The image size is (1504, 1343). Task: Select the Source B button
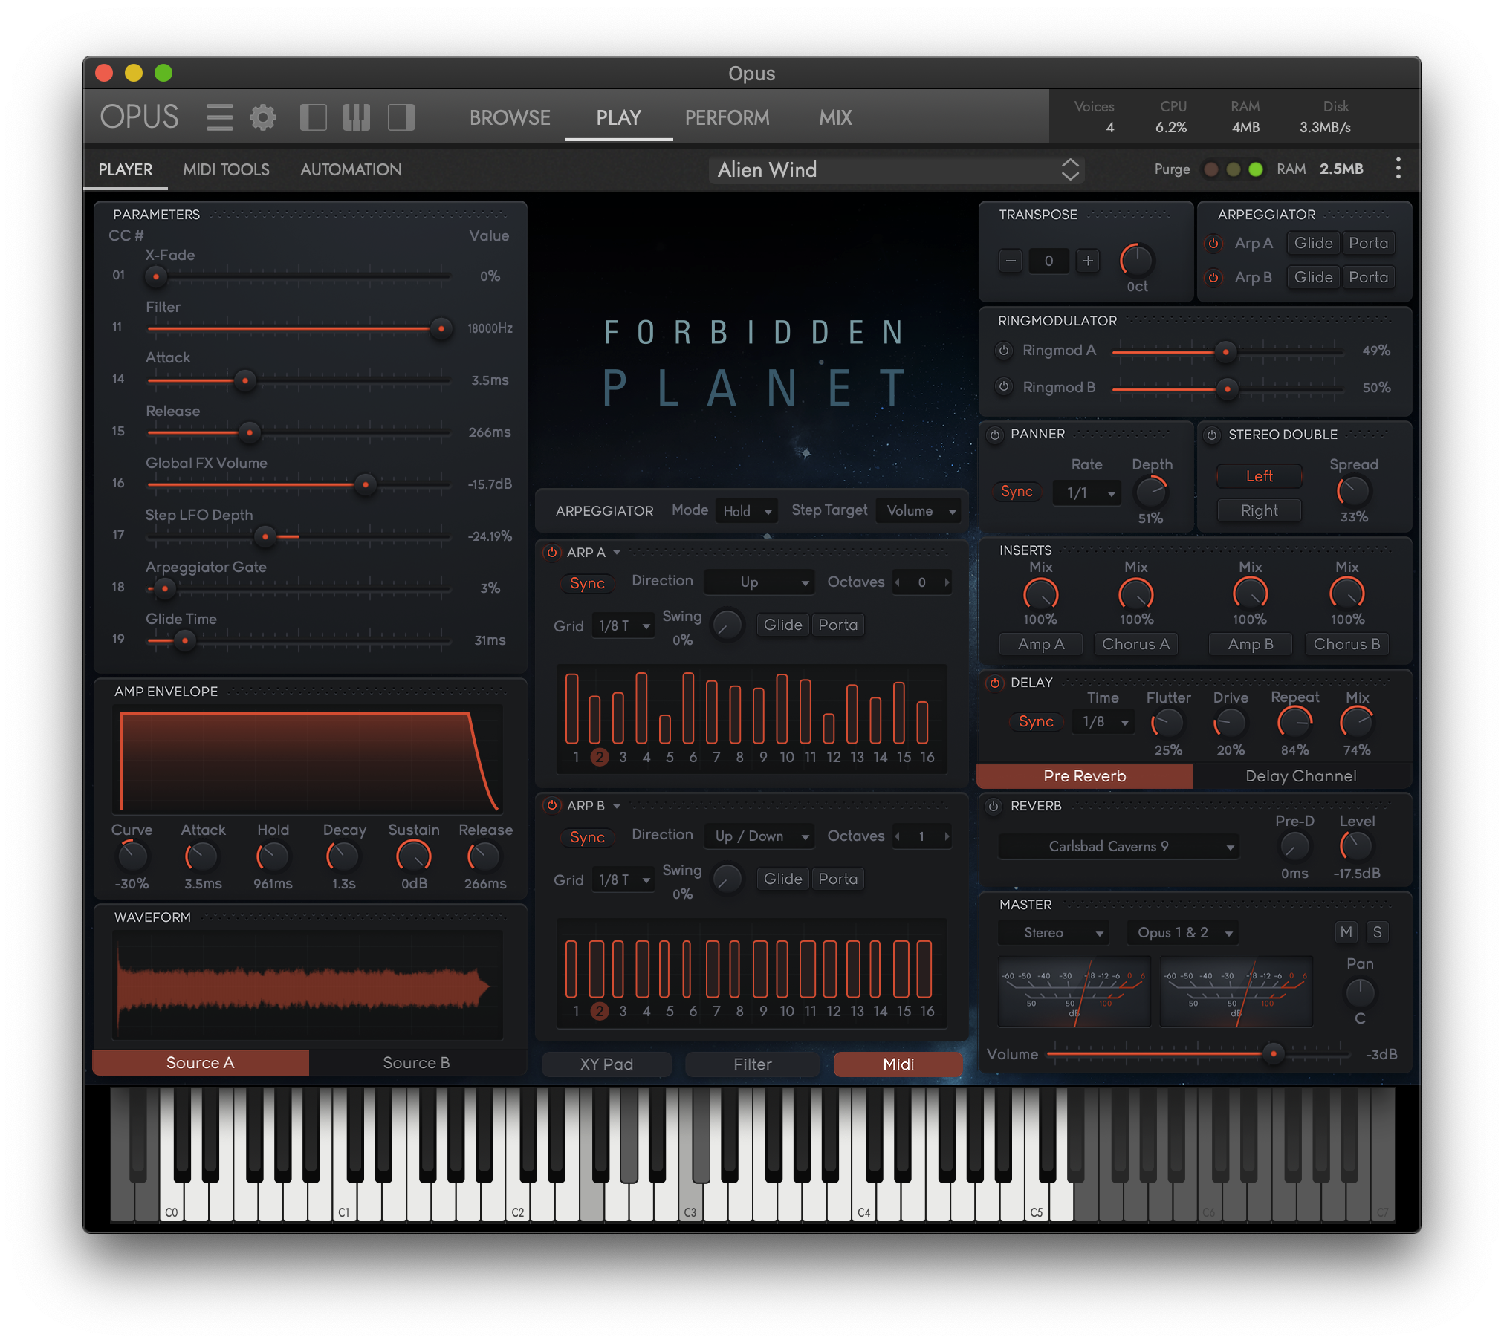[x=416, y=1063]
